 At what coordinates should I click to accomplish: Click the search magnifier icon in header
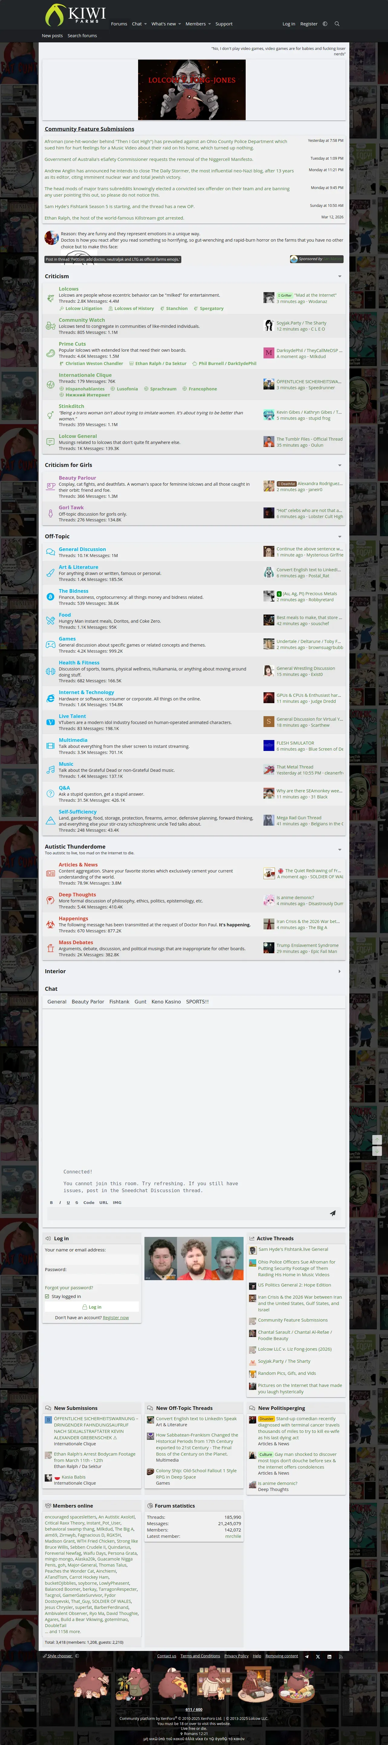click(337, 24)
